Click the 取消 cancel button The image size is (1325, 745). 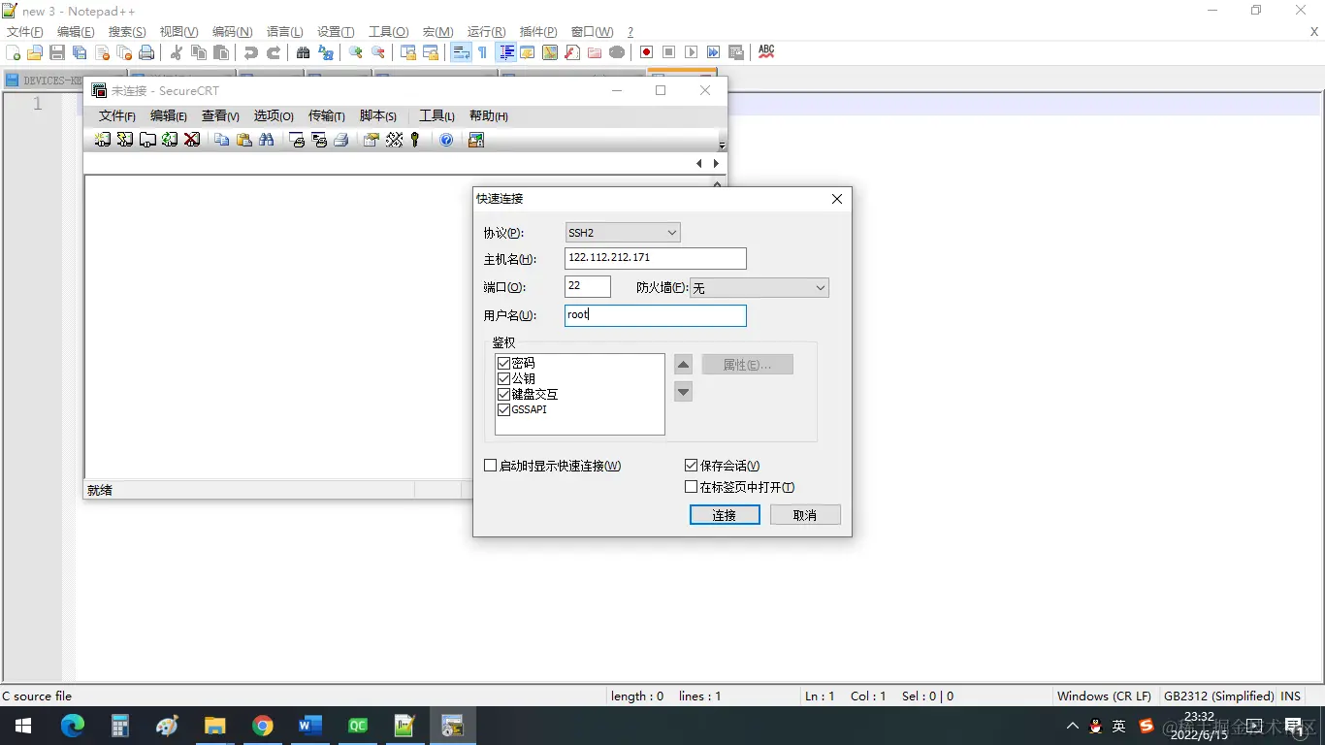(x=805, y=515)
